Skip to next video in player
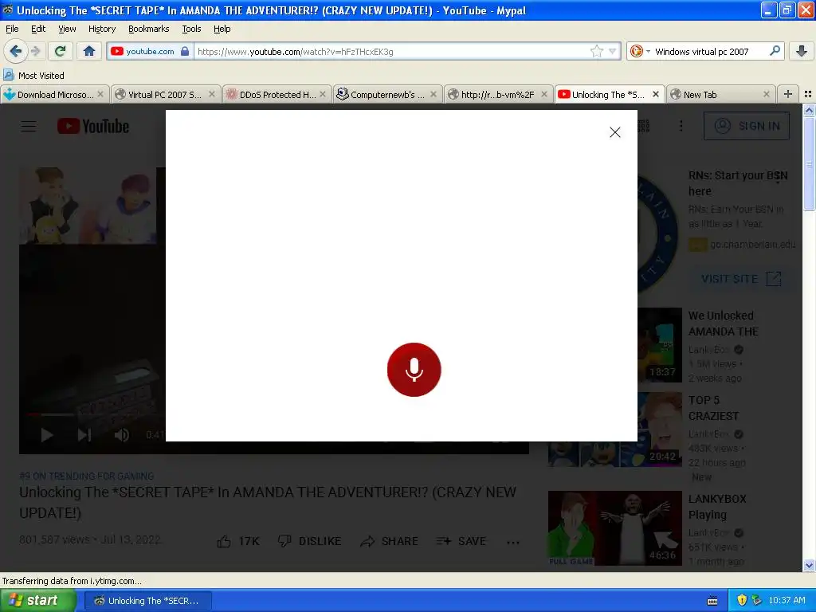 84,435
